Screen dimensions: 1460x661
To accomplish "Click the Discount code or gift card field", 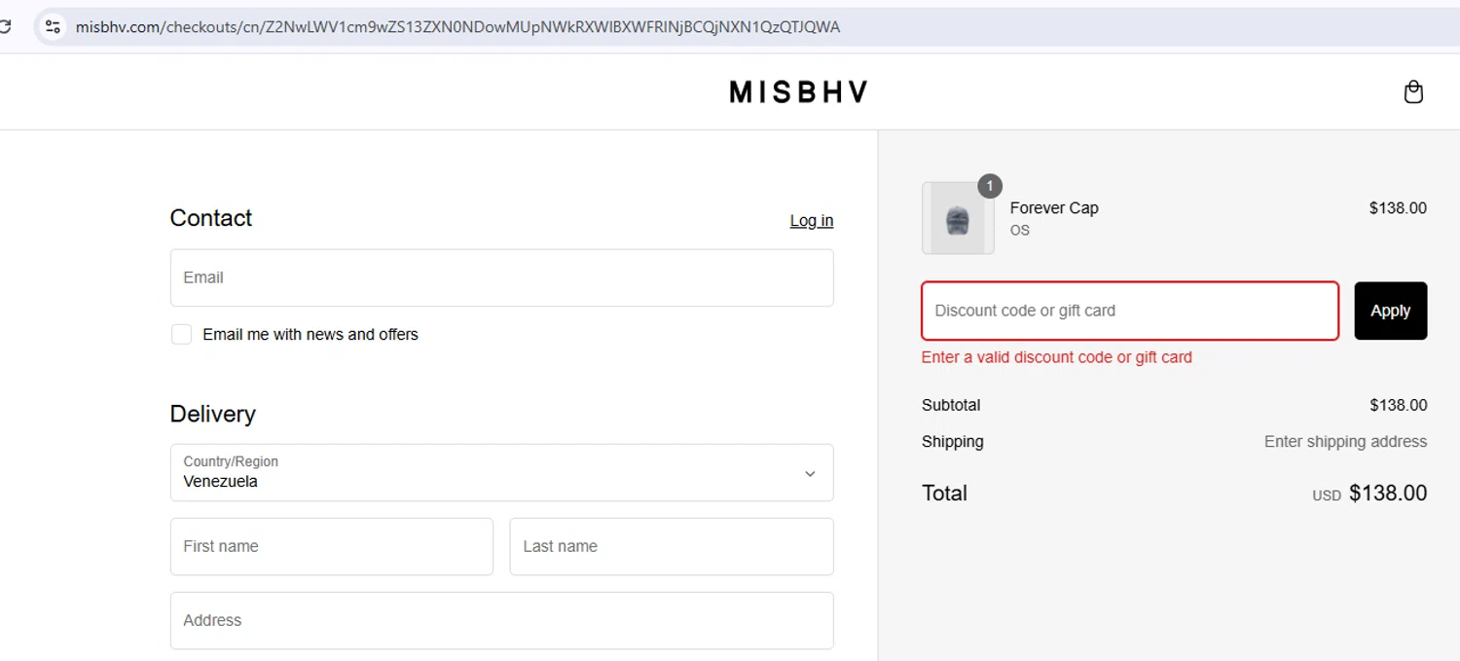I will pos(1130,311).
